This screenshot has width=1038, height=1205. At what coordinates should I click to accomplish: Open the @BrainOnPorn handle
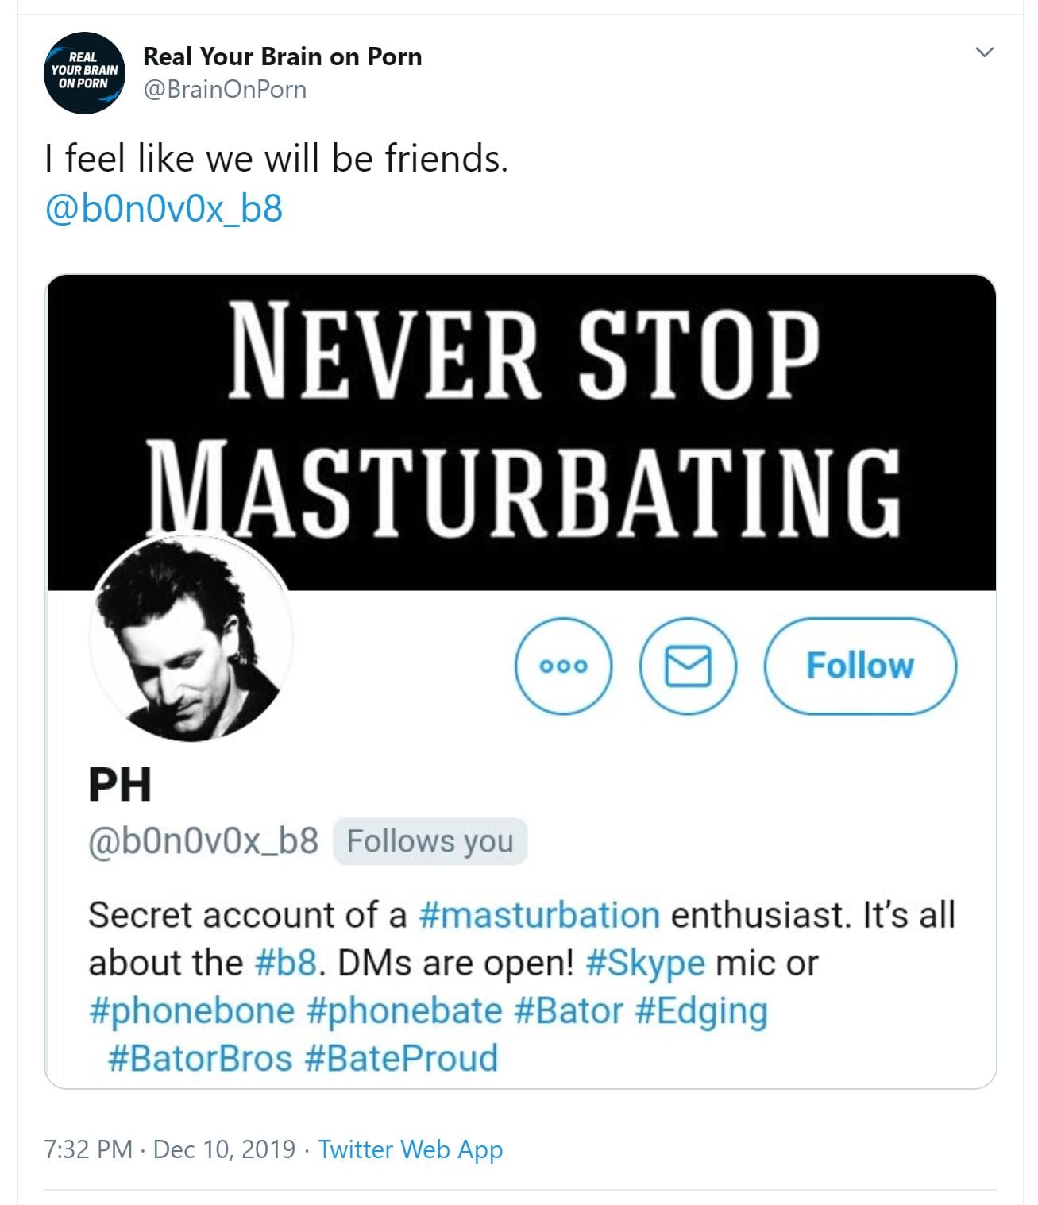tap(225, 89)
